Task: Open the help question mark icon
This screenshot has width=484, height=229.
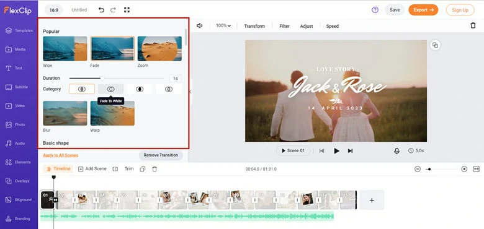Action: tap(375, 10)
